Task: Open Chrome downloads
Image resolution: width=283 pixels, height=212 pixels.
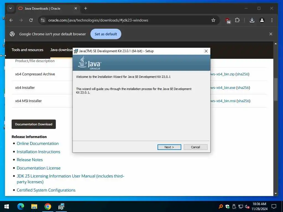Action: pyautogui.click(x=252, y=20)
